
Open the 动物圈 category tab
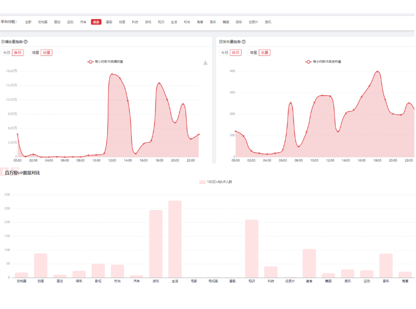43,22
